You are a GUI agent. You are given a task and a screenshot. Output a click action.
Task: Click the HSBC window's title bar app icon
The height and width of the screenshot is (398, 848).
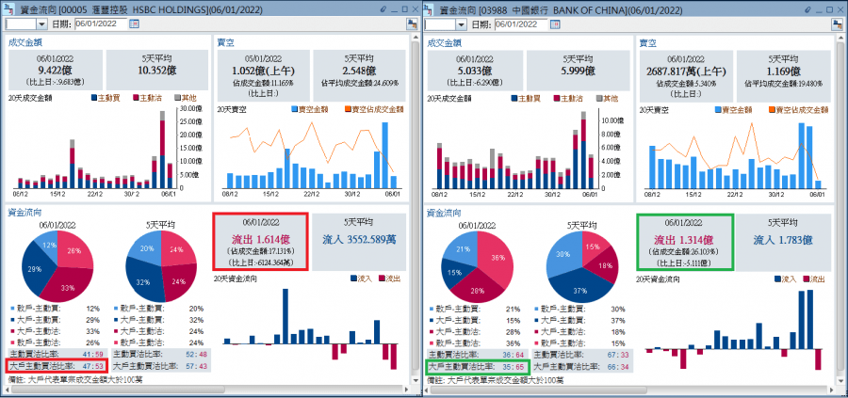point(8,9)
